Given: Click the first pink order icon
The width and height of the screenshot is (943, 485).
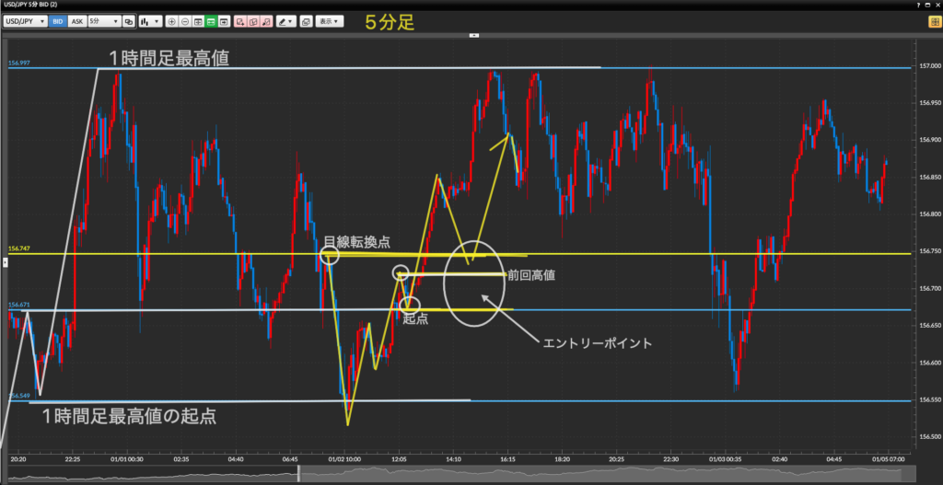Looking at the screenshot, I should tap(240, 20).
